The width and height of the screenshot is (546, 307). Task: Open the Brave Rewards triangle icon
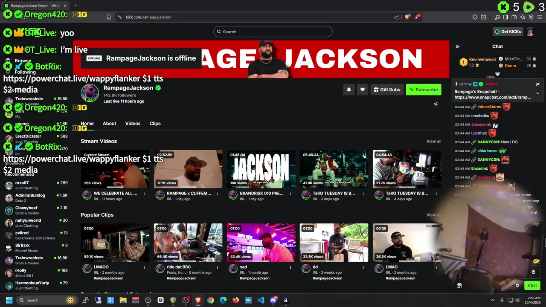pos(417,17)
